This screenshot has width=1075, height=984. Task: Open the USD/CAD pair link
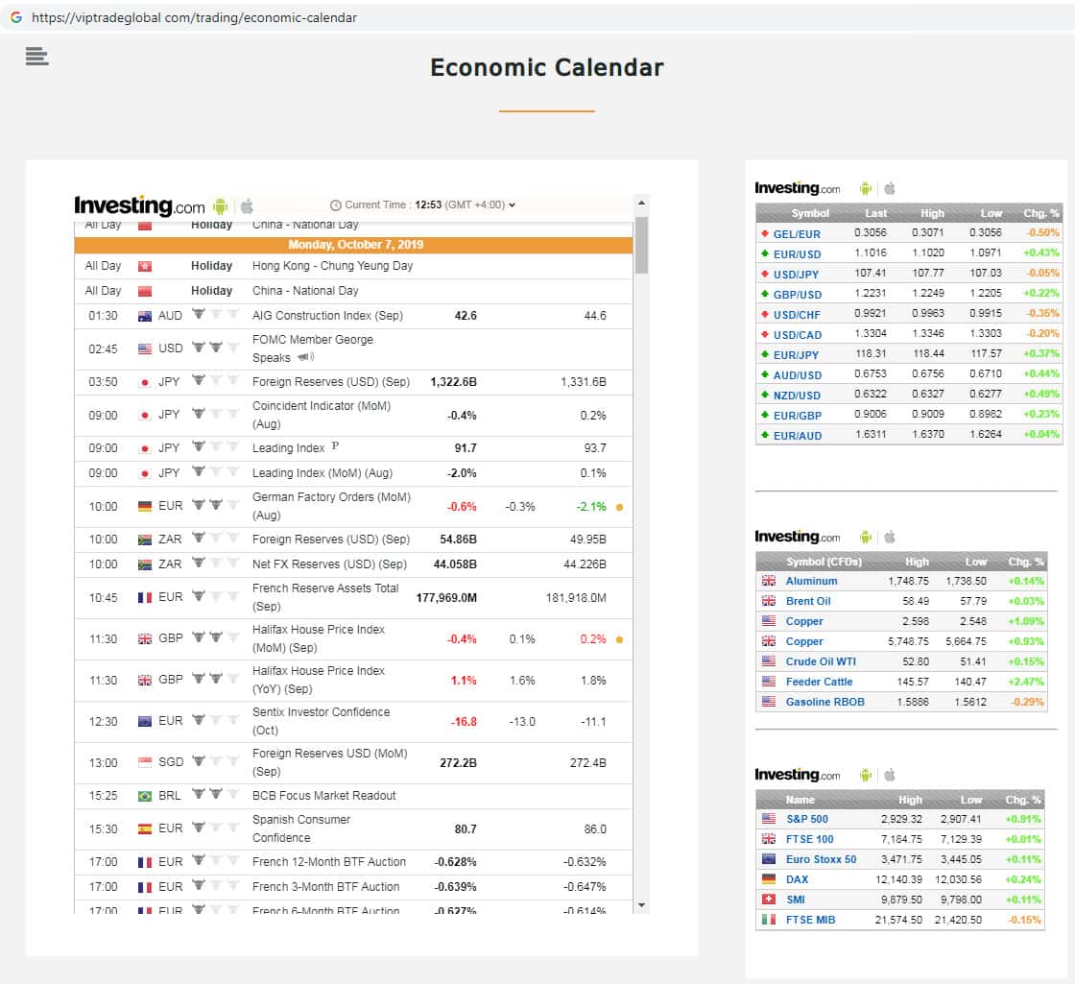(x=798, y=335)
